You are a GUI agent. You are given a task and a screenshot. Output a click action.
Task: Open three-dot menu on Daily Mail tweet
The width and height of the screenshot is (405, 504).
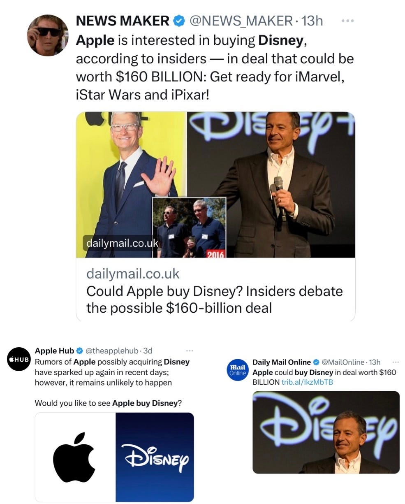click(x=395, y=362)
